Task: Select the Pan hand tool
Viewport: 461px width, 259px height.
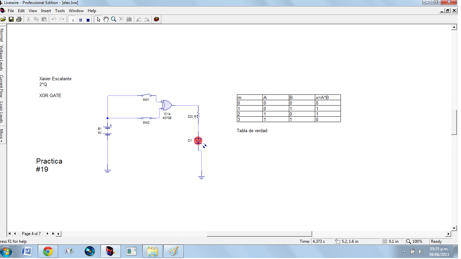Action: 106,19
